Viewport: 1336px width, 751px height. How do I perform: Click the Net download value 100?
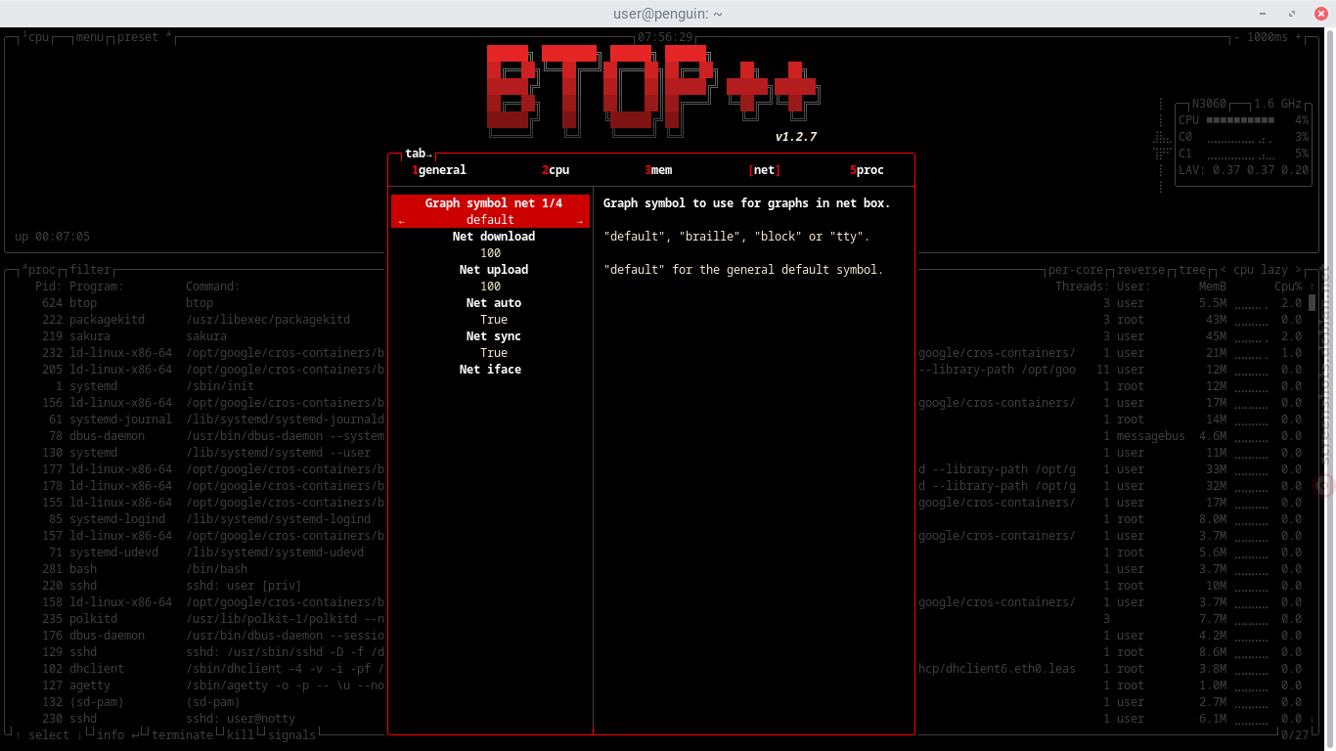491,253
